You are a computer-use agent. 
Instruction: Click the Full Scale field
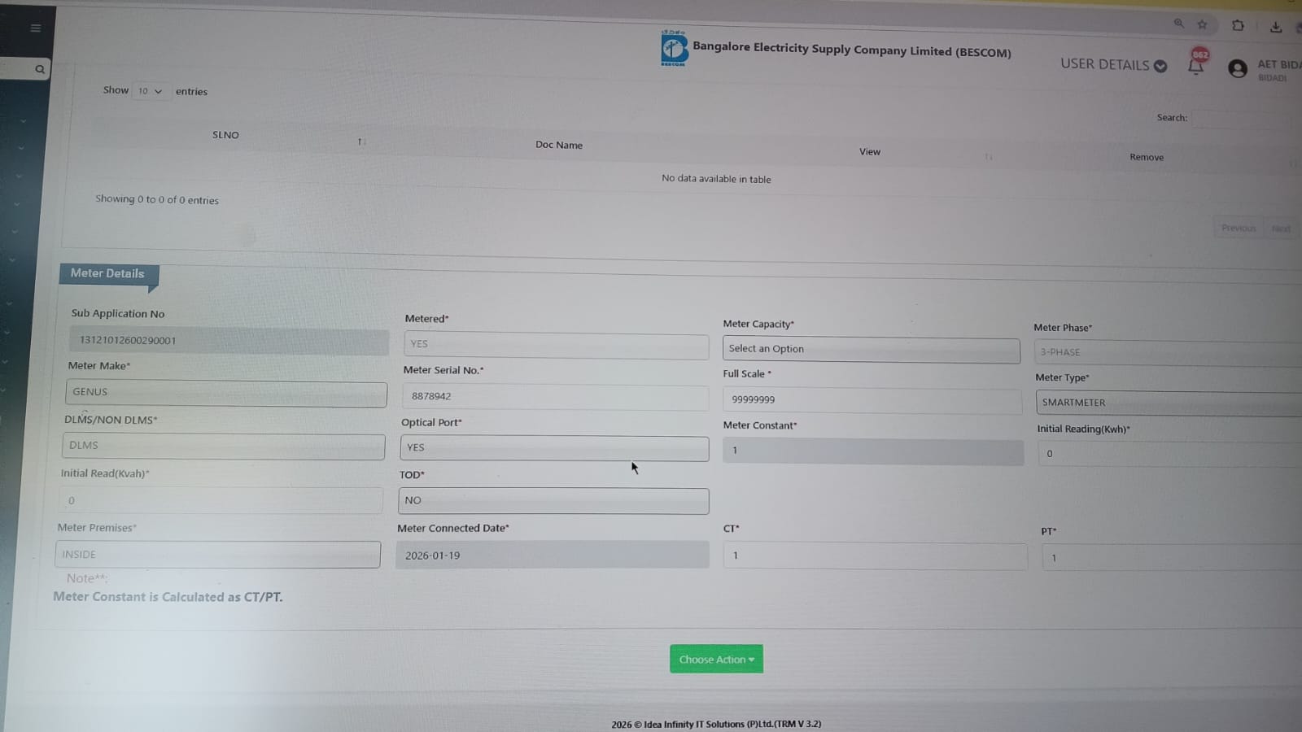click(872, 400)
